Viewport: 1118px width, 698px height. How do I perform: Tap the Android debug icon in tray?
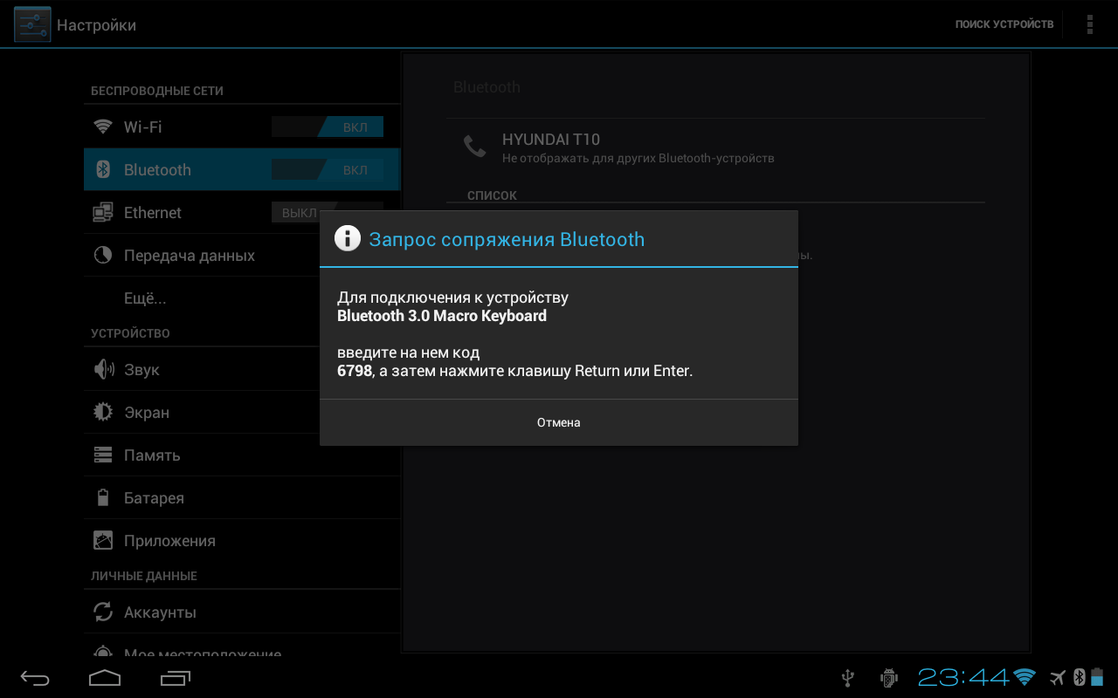889,677
